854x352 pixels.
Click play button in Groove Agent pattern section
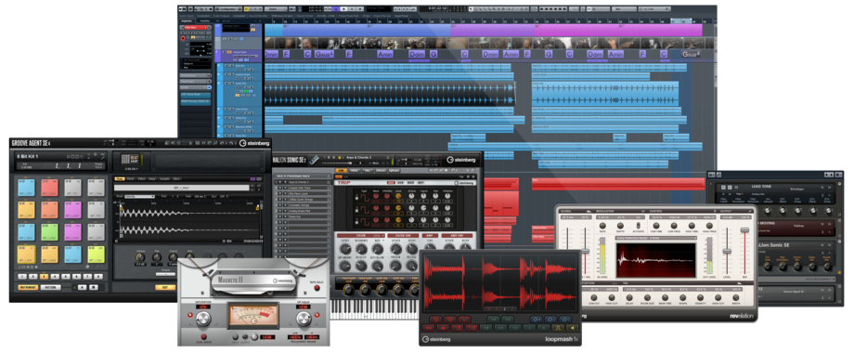click(x=82, y=287)
